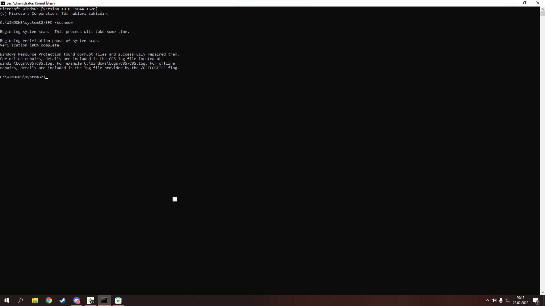Open Google Chrome from taskbar
The width and height of the screenshot is (545, 306).
point(49,300)
